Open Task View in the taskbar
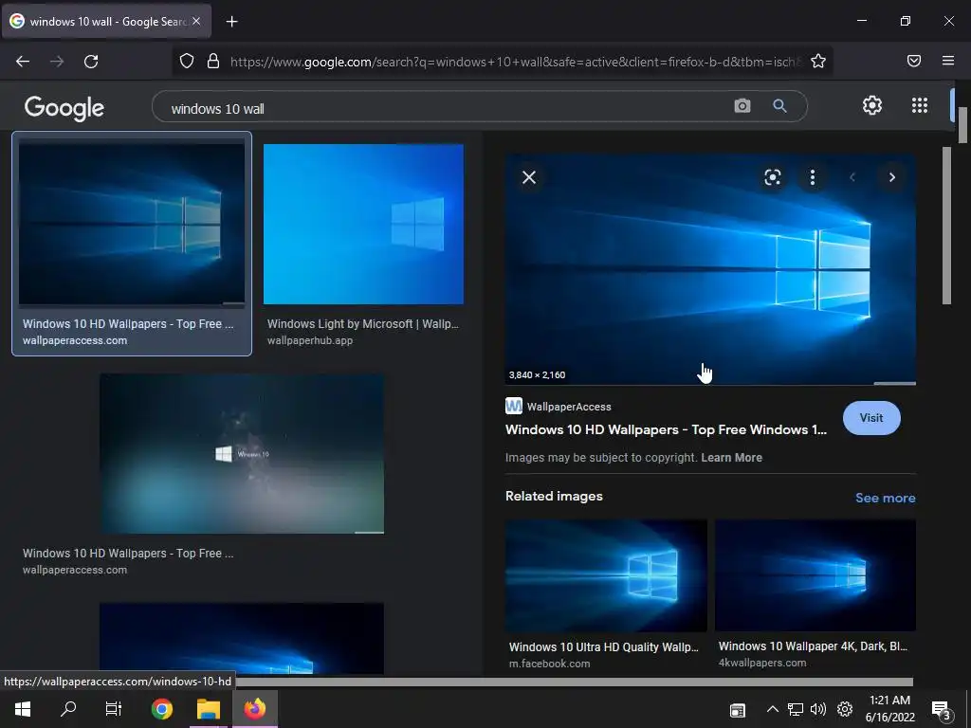This screenshot has height=728, width=971. click(114, 709)
